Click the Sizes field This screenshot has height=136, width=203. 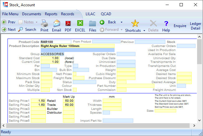[165, 111]
